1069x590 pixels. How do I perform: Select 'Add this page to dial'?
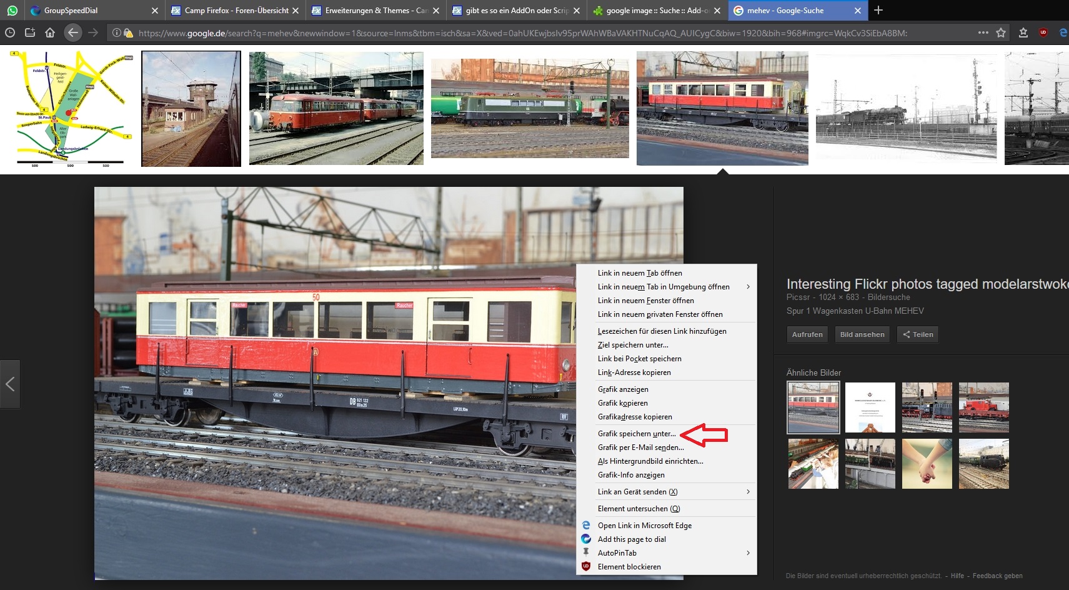[x=667, y=539]
